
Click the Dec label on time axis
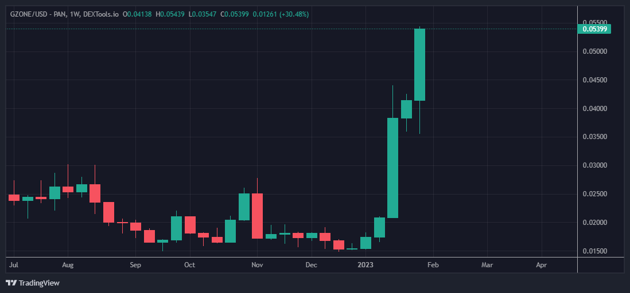click(x=312, y=265)
